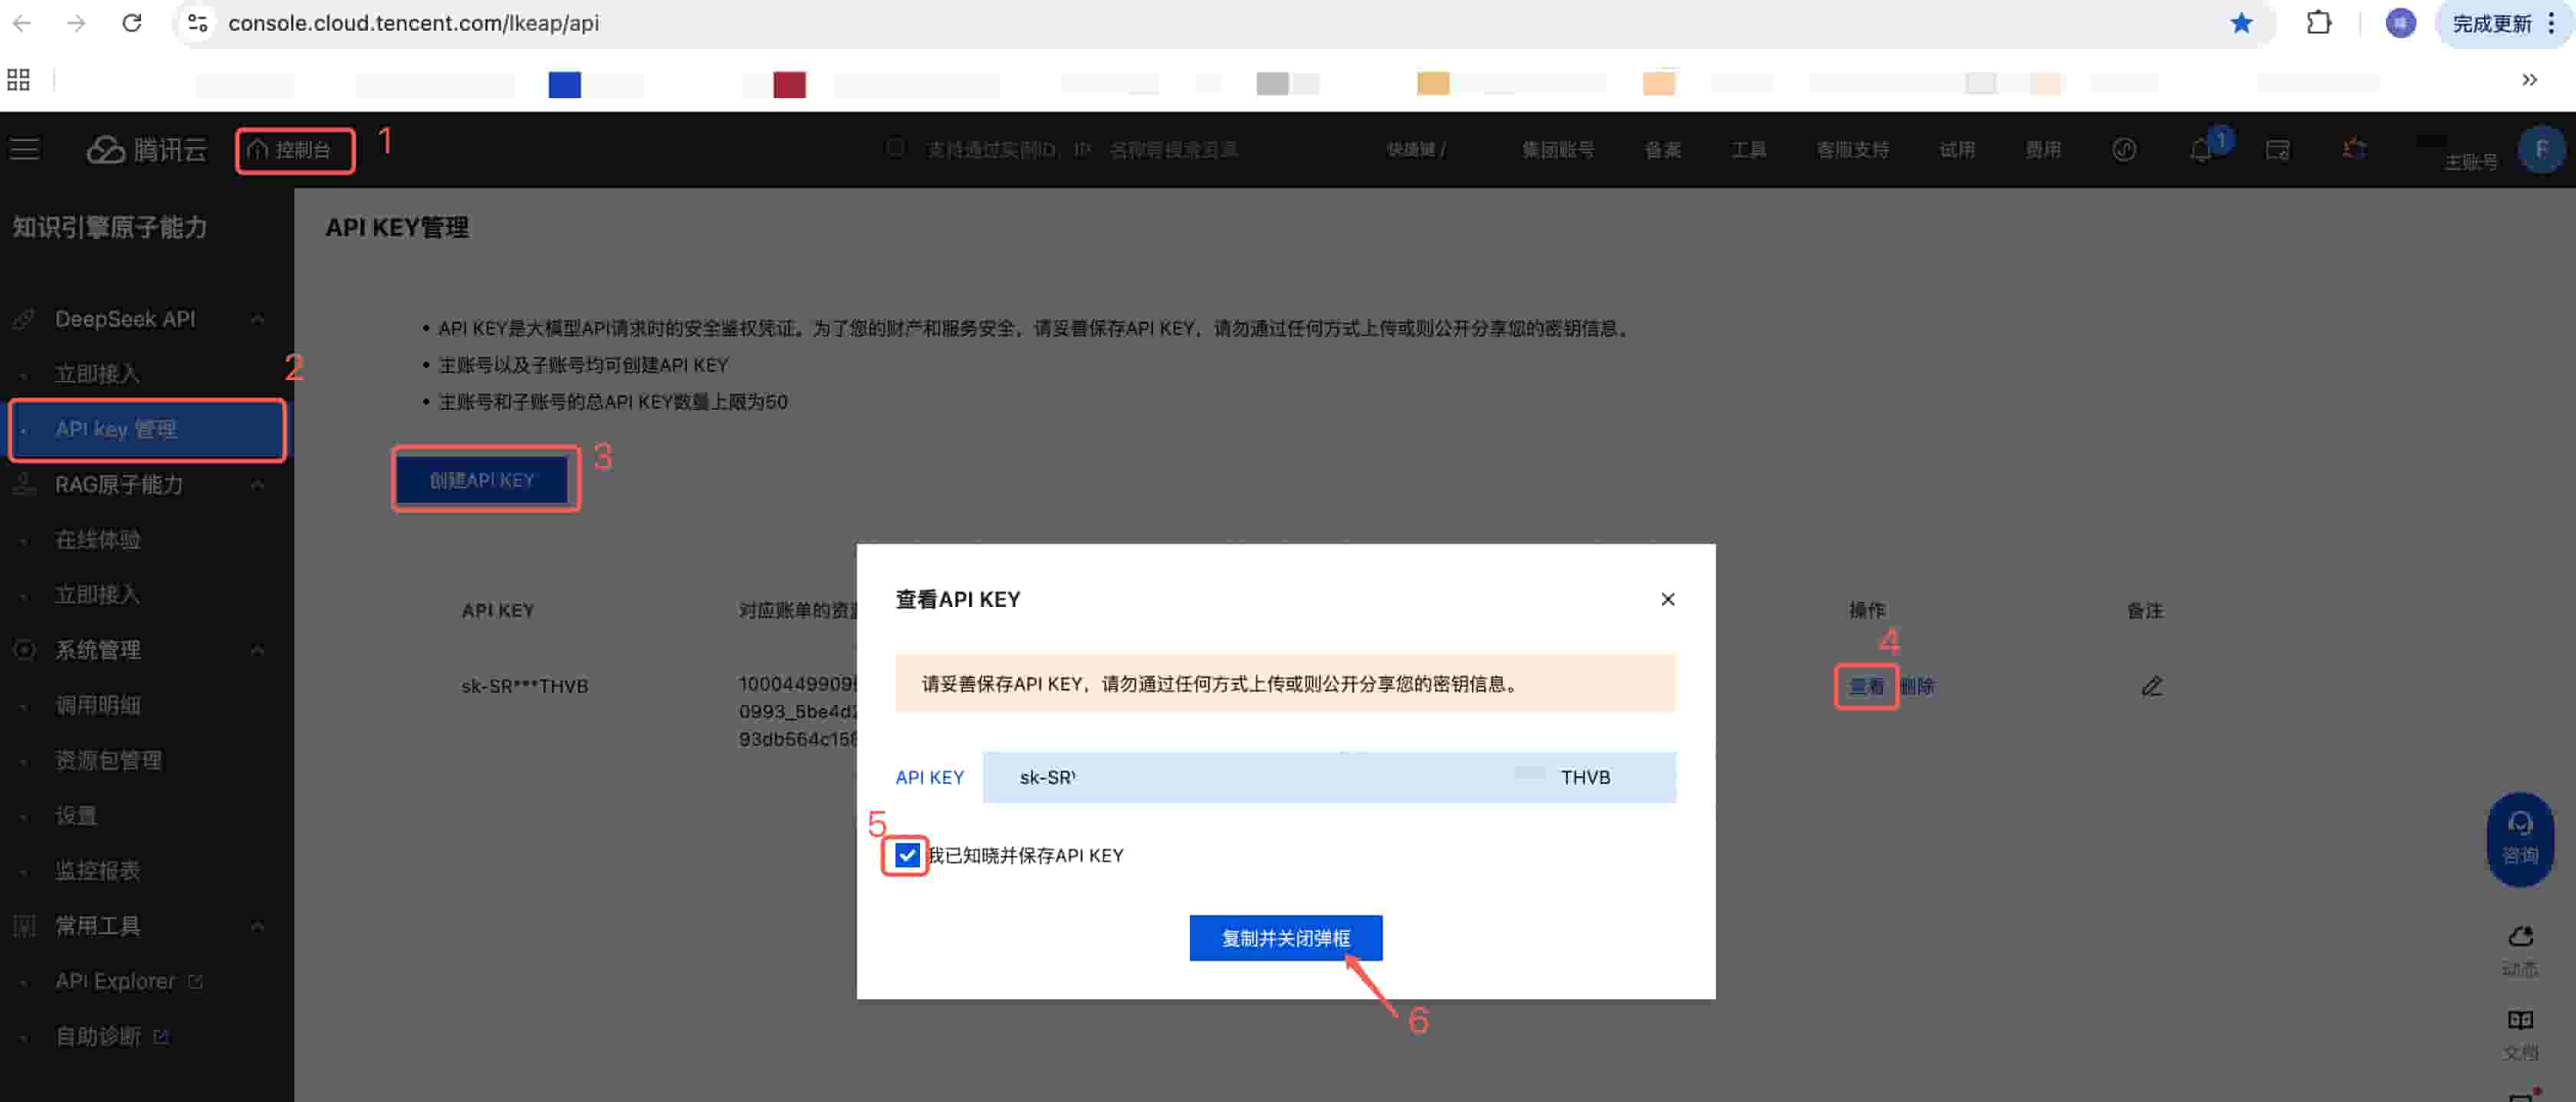Image resolution: width=2576 pixels, height=1102 pixels.
Task: Click the API KEY value field
Action: click(1328, 777)
